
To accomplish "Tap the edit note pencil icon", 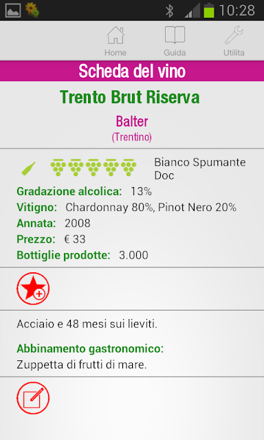I will 33,398.
